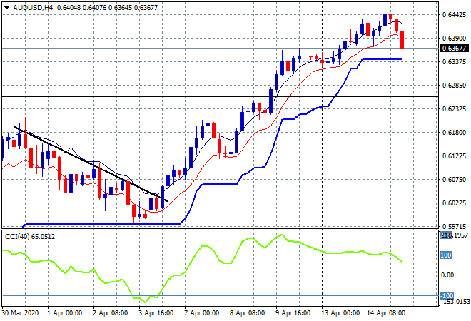
Task: Click the 1 Apr 00:00 time label
Action: point(64,313)
